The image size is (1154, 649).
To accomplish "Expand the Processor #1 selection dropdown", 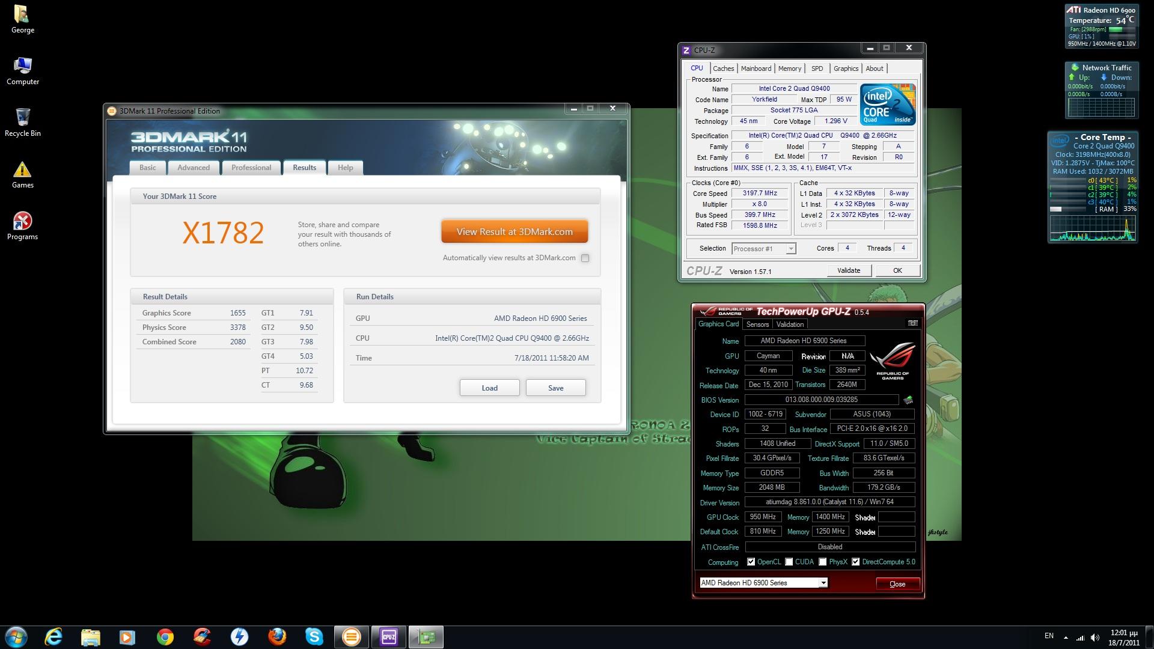I will [791, 249].
